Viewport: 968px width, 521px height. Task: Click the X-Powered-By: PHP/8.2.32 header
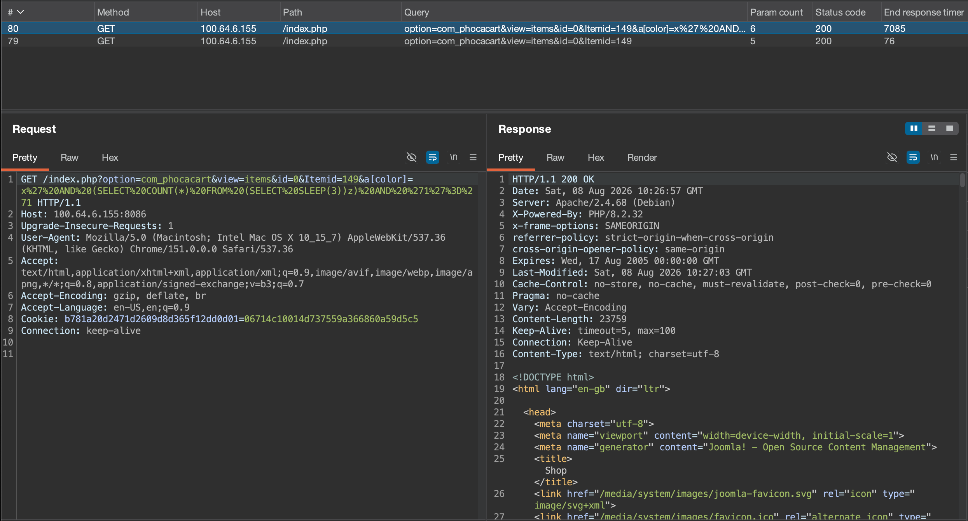578,214
